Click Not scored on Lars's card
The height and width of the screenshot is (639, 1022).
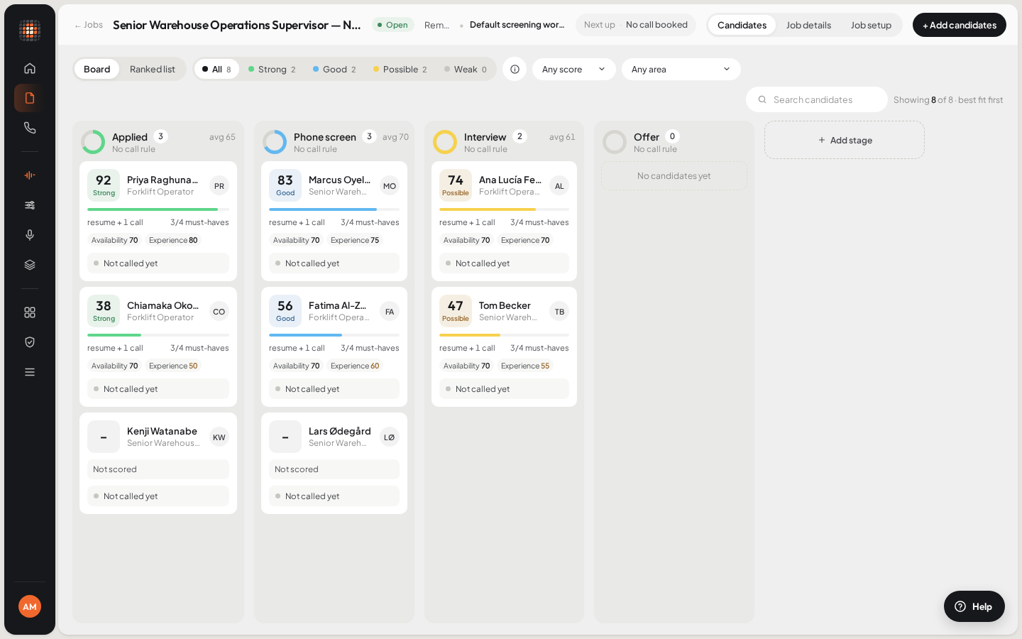tap(334, 469)
